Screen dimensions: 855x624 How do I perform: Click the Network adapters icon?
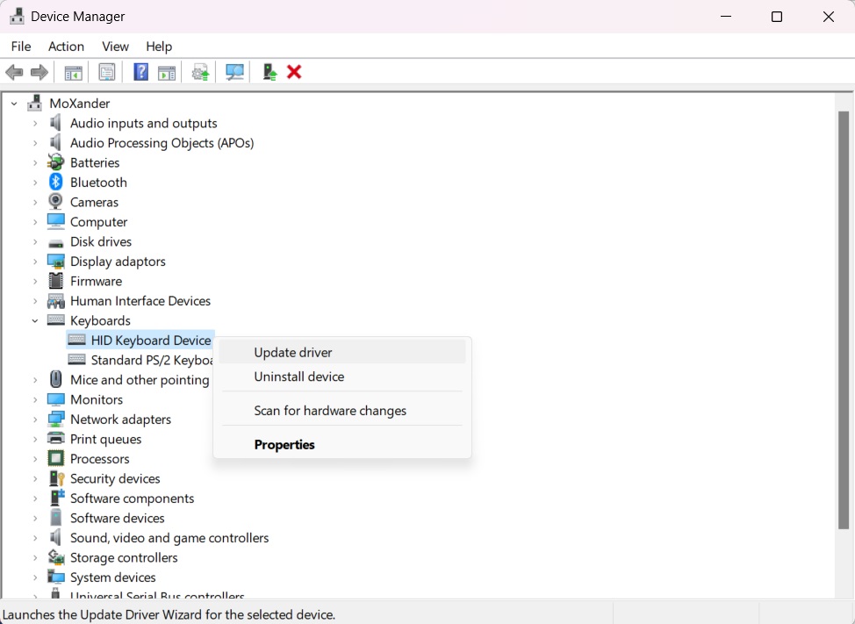[55, 419]
